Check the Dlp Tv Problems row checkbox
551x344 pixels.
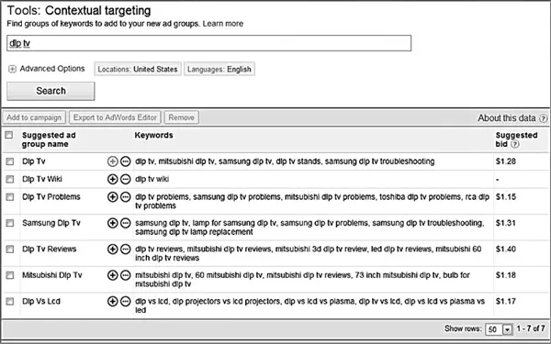point(10,197)
